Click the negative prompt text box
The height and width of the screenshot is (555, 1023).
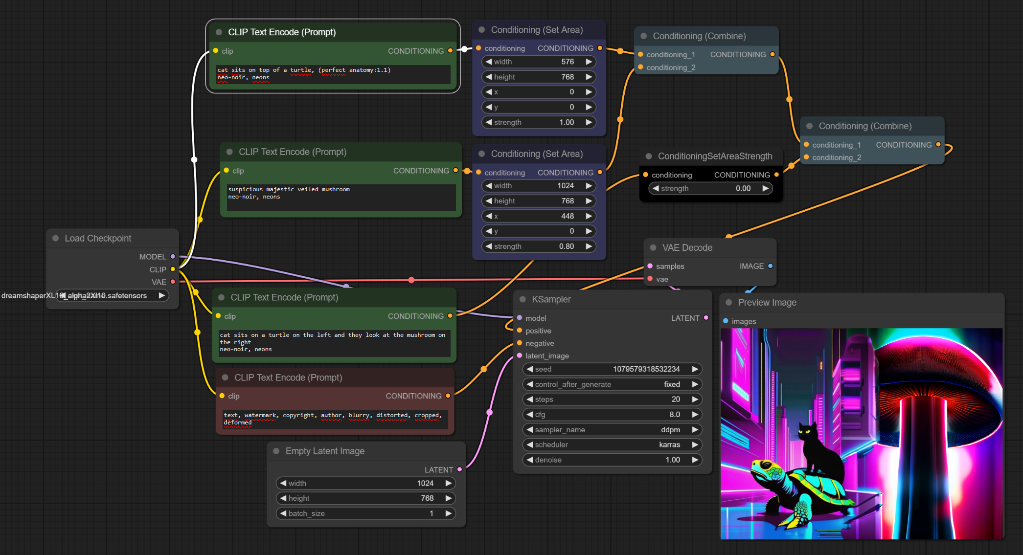point(335,419)
